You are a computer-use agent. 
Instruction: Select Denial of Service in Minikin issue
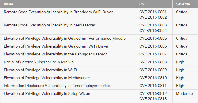click(38, 62)
